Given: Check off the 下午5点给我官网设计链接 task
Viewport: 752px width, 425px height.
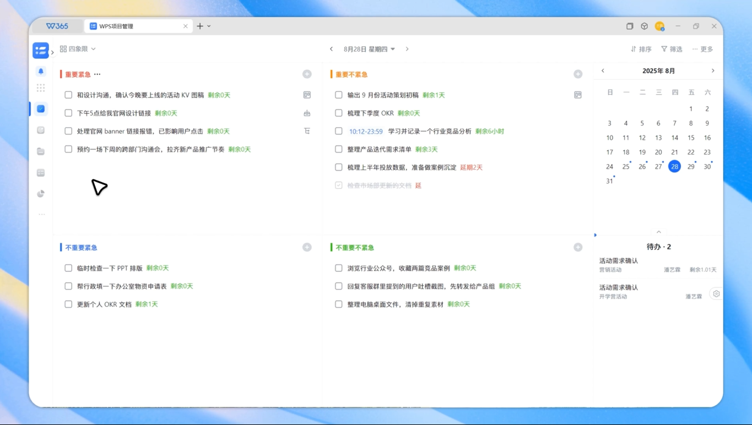Looking at the screenshot, I should pyautogui.click(x=68, y=113).
